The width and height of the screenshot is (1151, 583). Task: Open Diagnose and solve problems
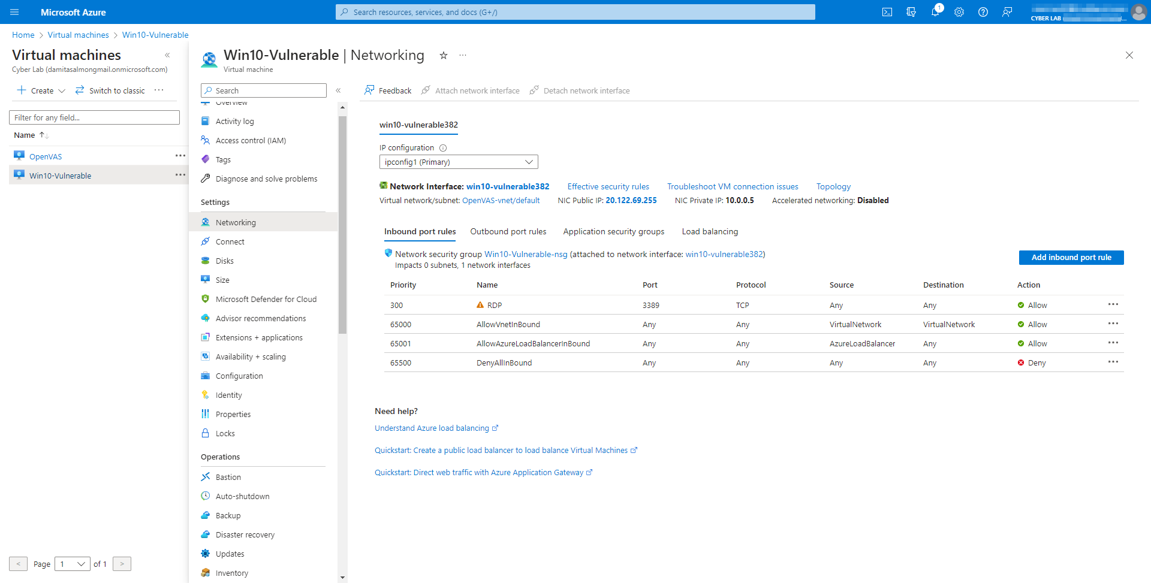pos(266,179)
